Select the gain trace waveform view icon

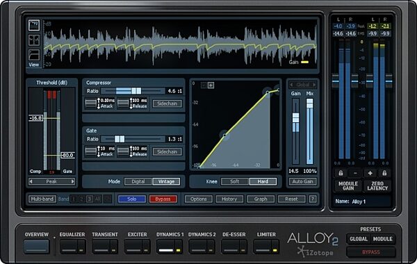click(x=34, y=25)
